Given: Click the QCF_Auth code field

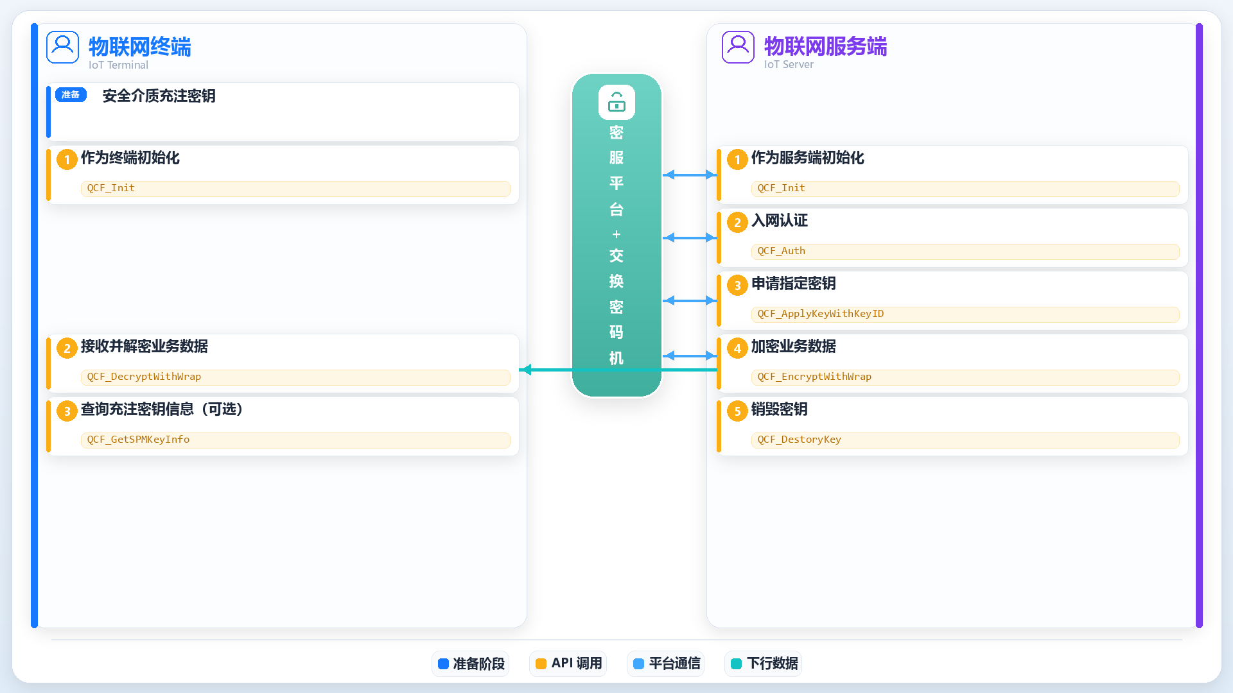Looking at the screenshot, I should [965, 251].
